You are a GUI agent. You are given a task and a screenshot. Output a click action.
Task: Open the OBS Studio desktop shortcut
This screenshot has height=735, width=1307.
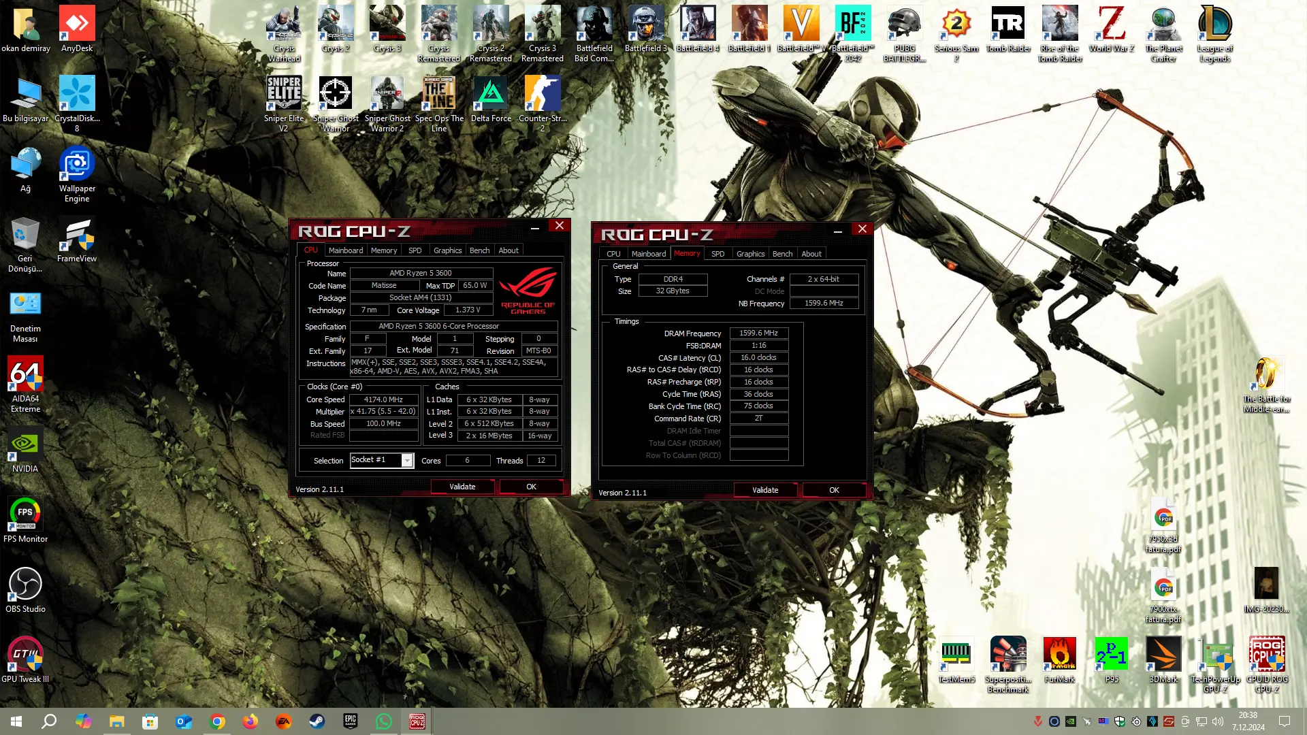click(x=25, y=590)
